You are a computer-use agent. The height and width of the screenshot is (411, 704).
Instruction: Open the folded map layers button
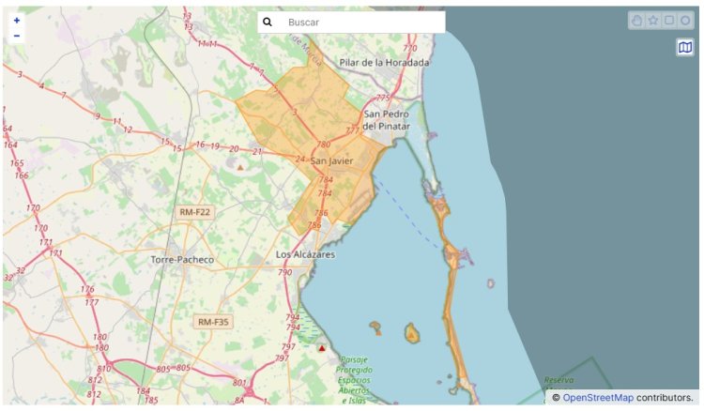point(685,47)
